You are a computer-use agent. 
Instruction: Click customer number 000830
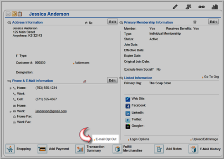pyautogui.click(x=40, y=63)
